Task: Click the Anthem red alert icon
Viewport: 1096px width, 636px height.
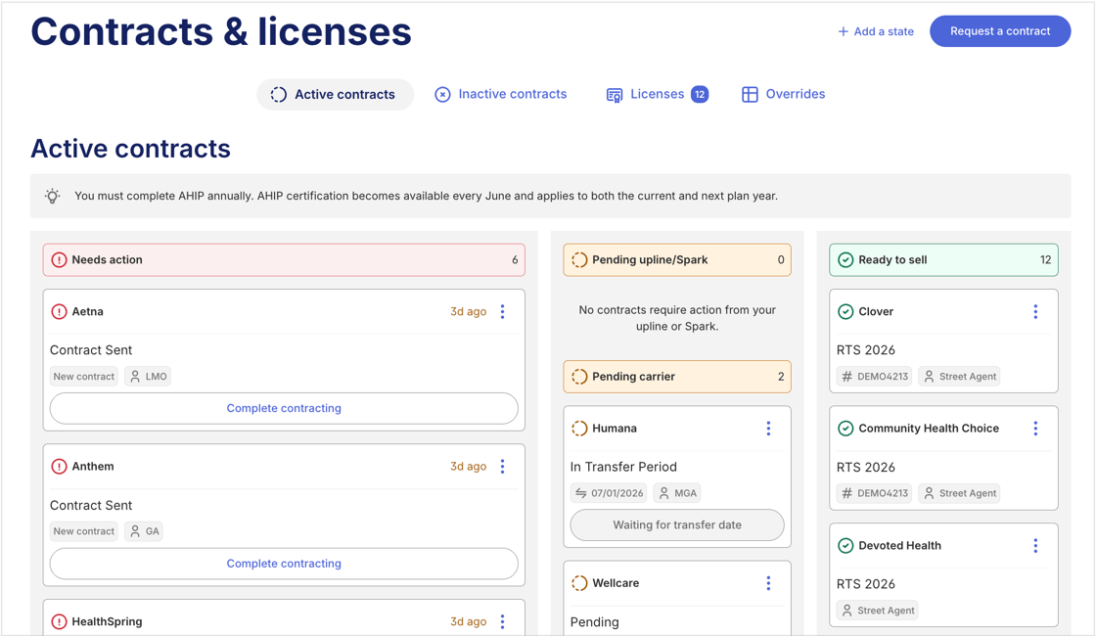Action: [x=60, y=467]
